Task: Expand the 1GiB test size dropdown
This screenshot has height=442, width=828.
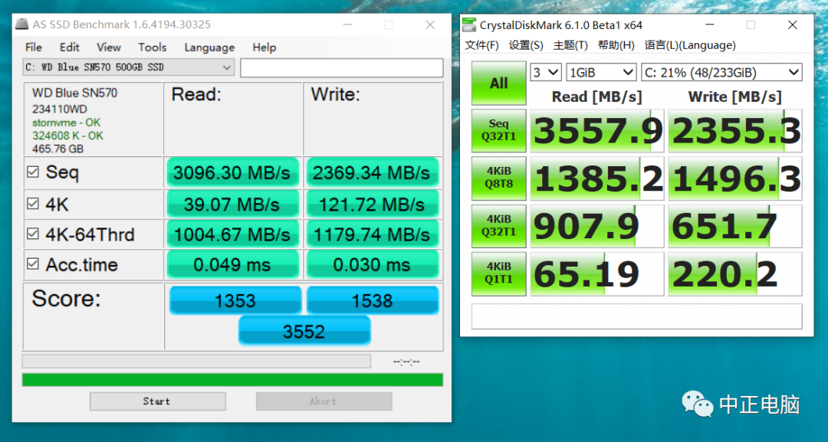Action: [x=601, y=72]
